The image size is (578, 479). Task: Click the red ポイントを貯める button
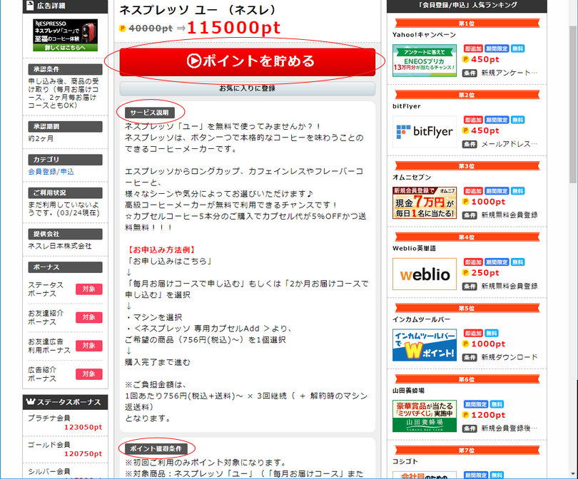click(x=248, y=62)
